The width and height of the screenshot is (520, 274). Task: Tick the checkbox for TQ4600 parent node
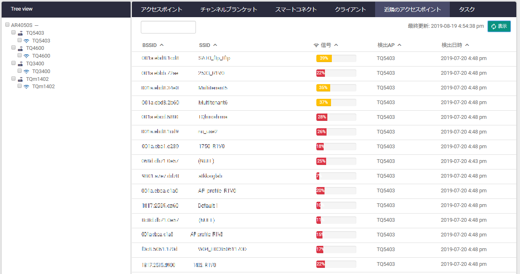pos(13,48)
